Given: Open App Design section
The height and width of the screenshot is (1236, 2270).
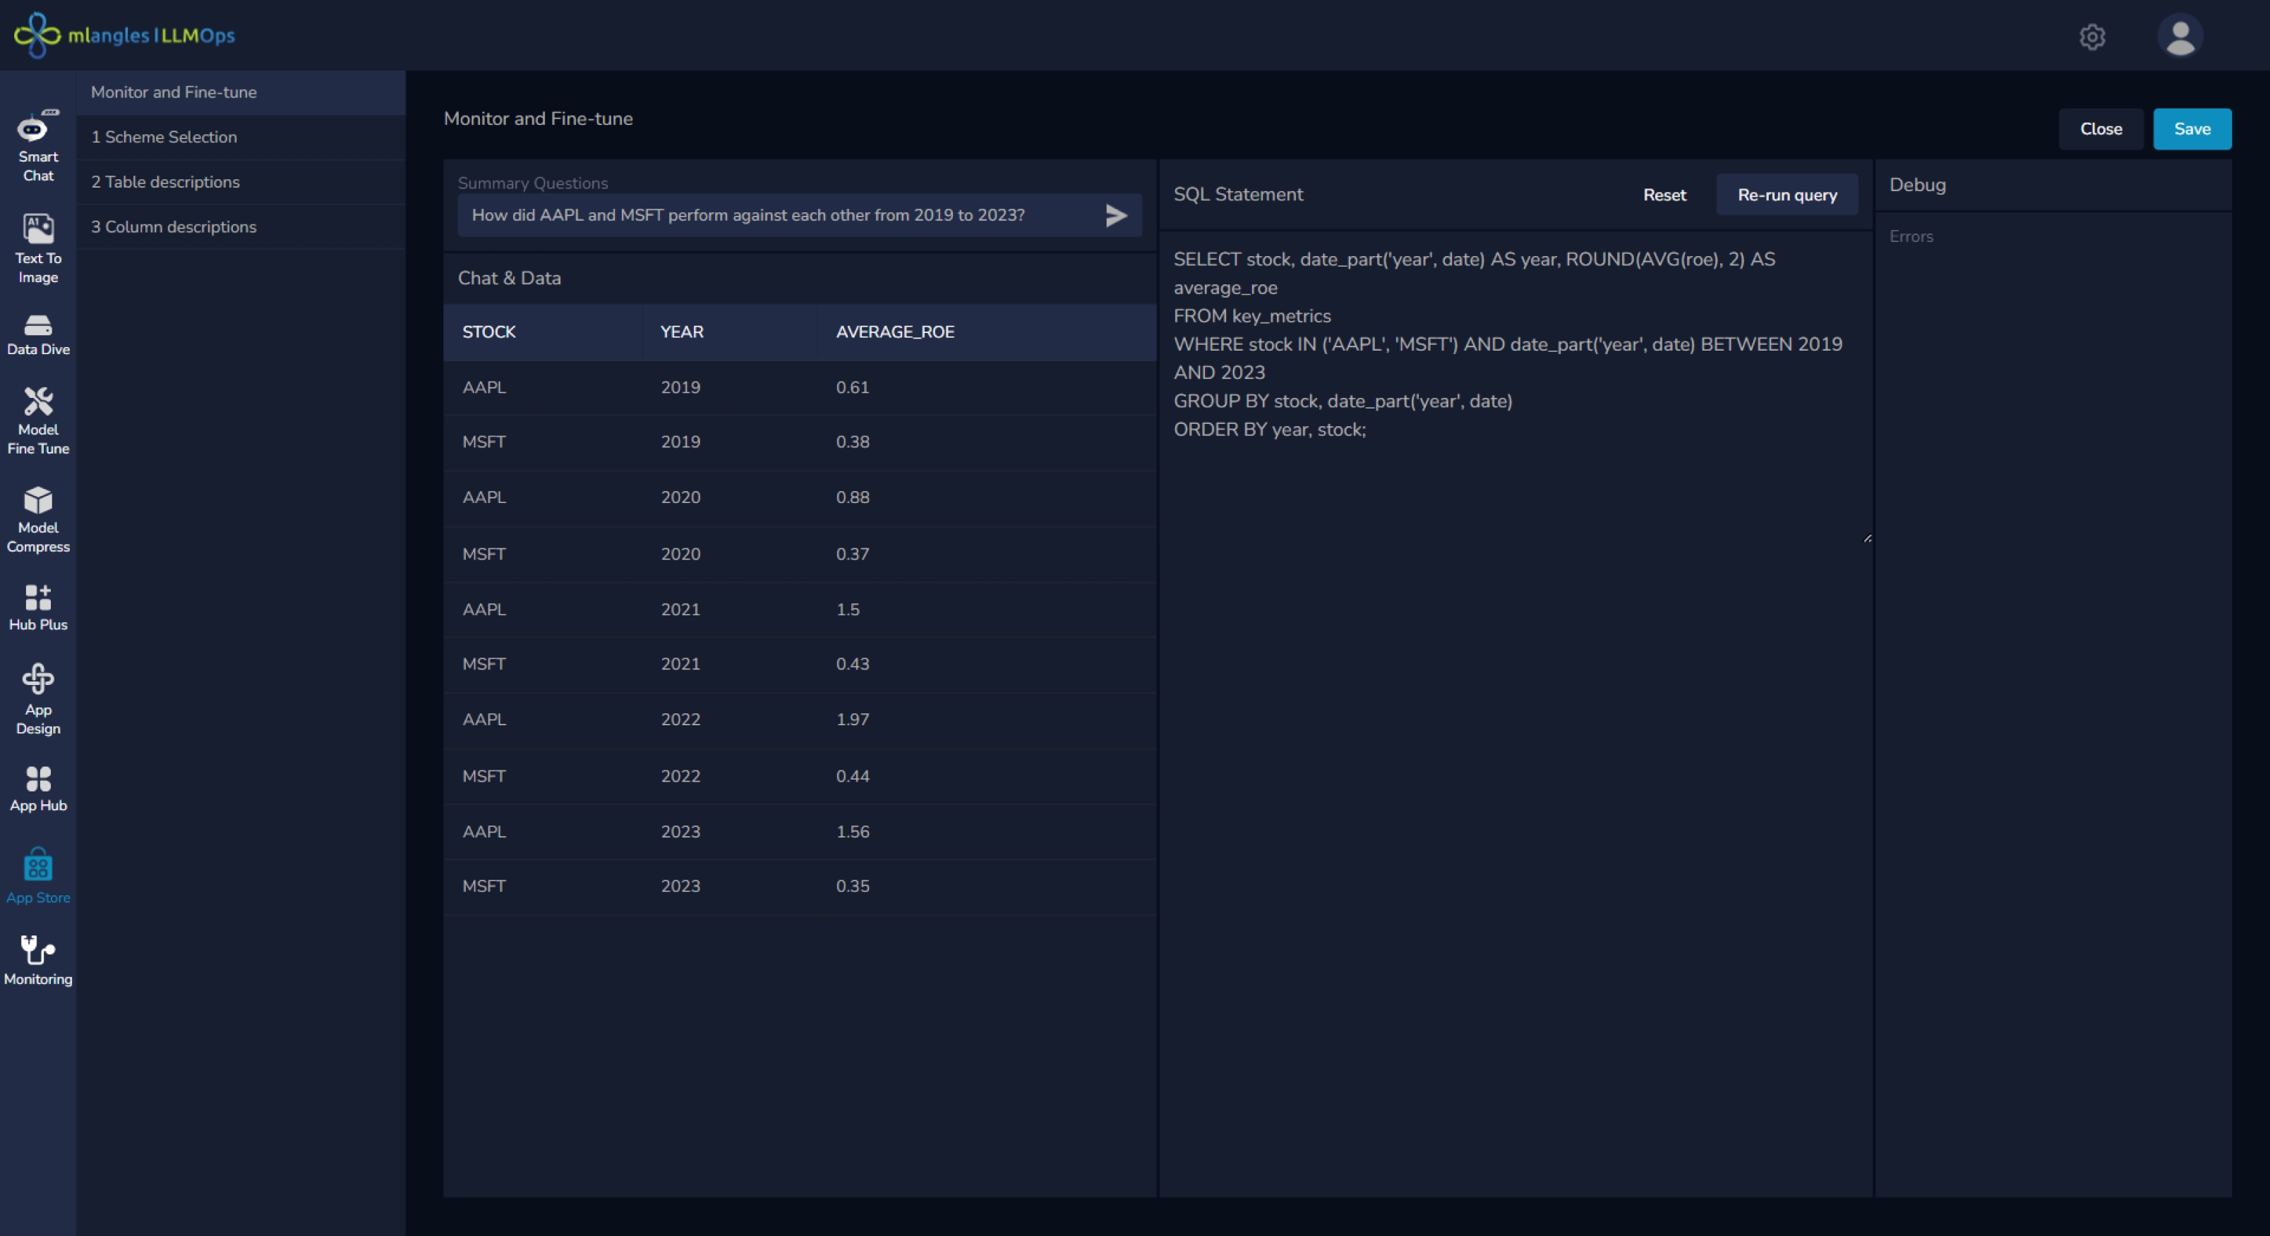Looking at the screenshot, I should pos(38,698).
